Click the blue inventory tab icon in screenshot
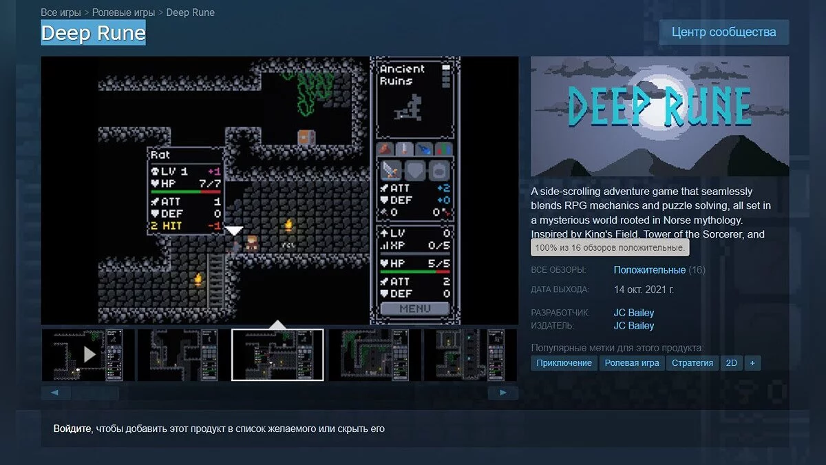This screenshot has height=465, width=826. coord(425,148)
